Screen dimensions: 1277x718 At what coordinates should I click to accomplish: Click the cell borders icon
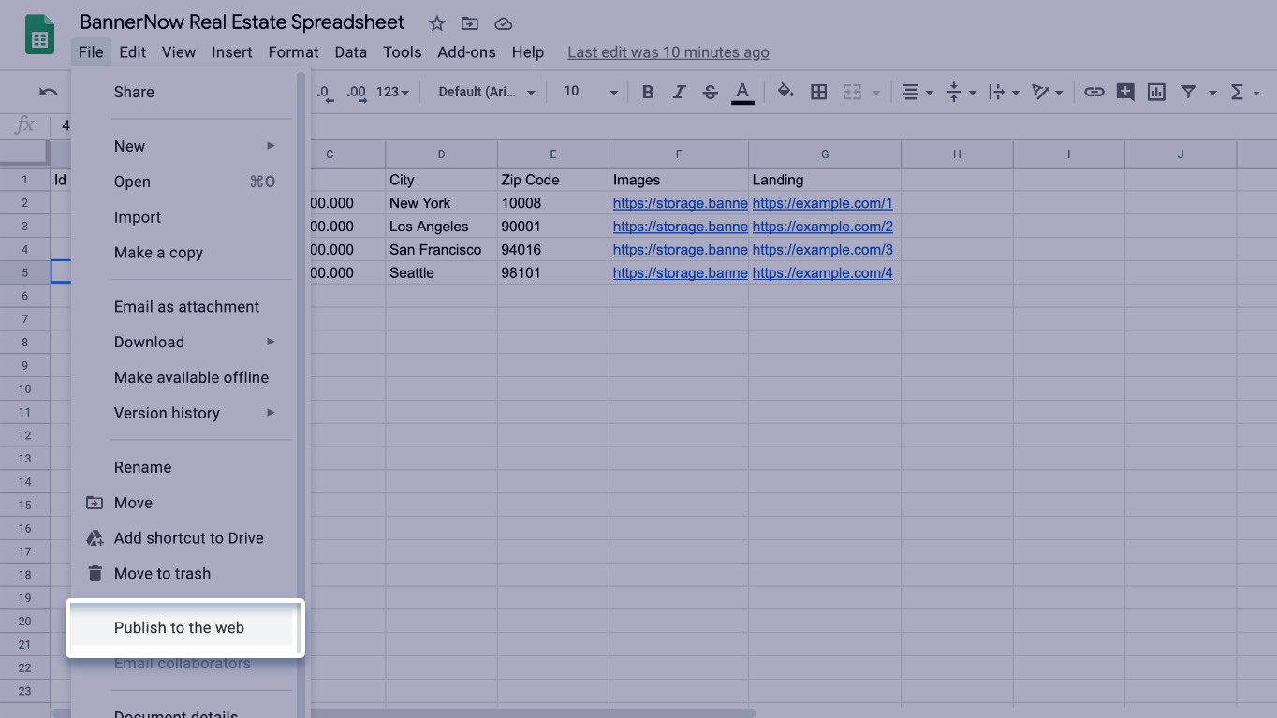(818, 92)
